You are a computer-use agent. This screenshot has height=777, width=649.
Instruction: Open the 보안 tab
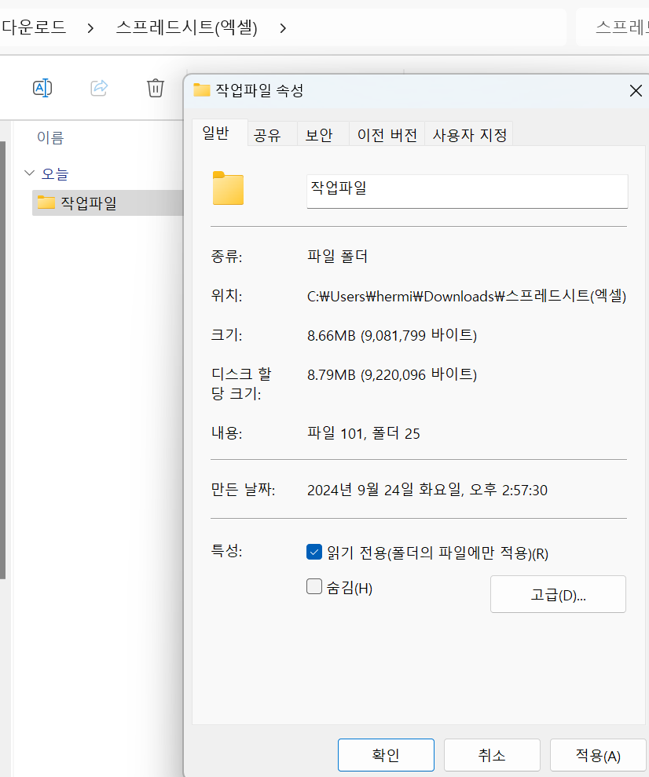319,135
